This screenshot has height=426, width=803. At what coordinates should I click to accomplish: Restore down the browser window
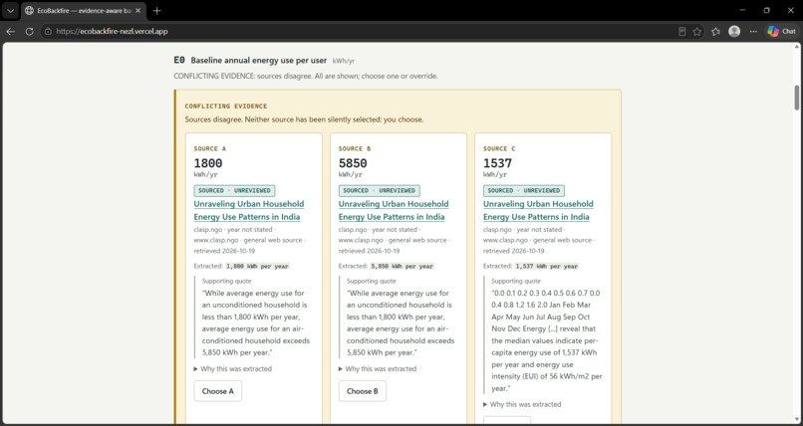pos(767,10)
